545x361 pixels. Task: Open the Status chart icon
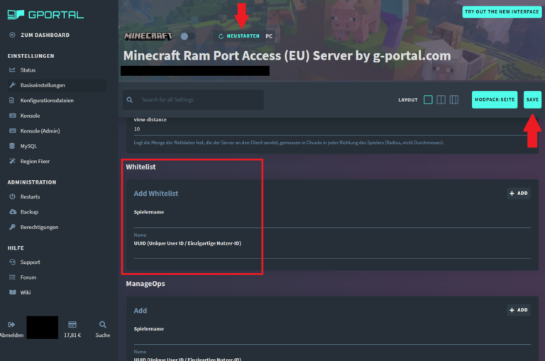12,70
